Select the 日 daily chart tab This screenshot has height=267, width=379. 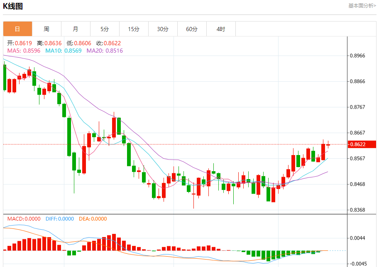(18, 29)
